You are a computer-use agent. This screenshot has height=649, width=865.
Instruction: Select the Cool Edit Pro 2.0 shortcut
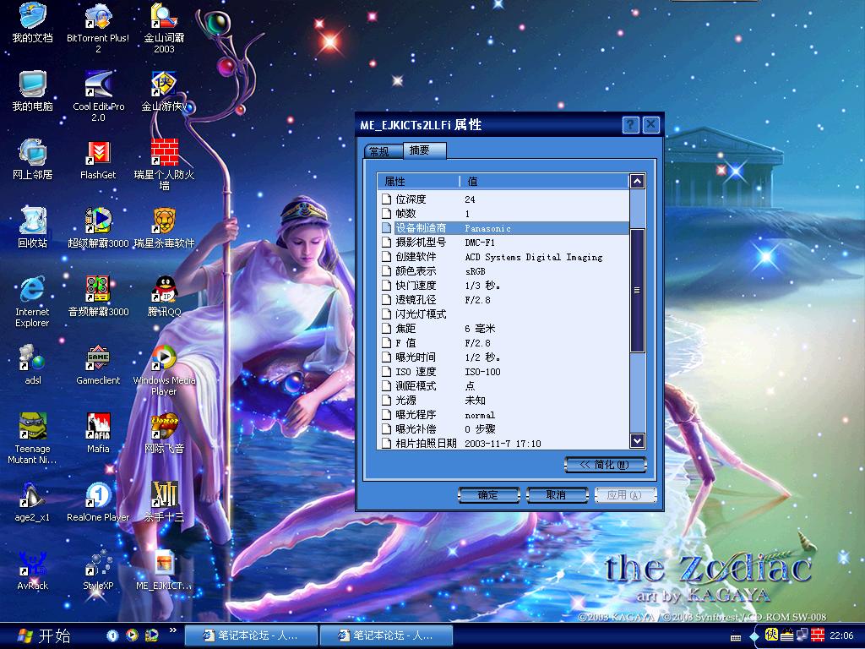[98, 85]
